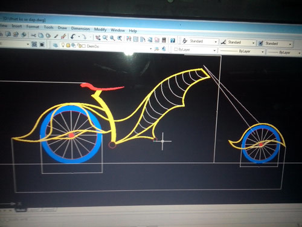Toggle layer lock padlock icon
Viewport: 302px width, 227px height.
tap(80, 46)
